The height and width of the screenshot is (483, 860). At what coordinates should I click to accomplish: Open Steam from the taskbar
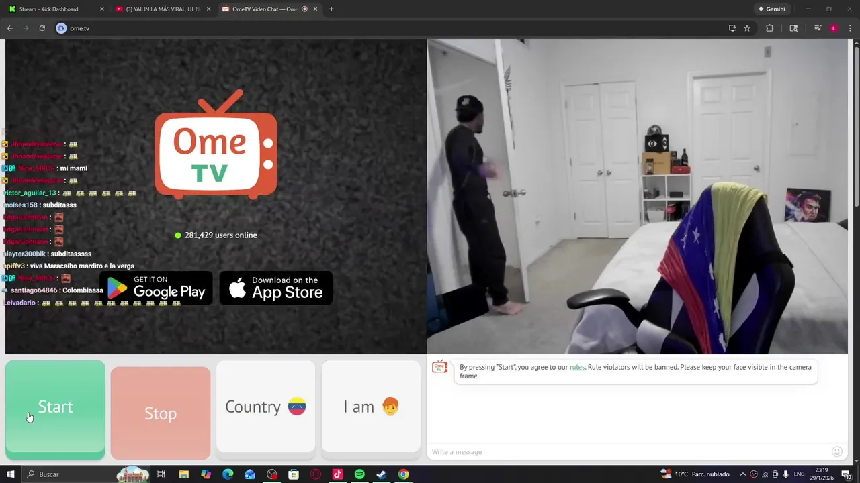[x=381, y=474]
